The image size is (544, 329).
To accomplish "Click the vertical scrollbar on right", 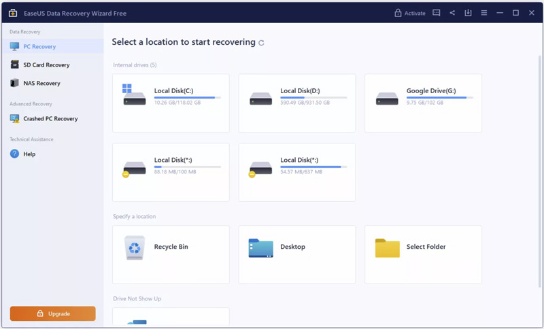I will pos(540,171).
